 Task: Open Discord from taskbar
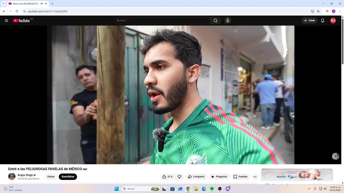pos(228,189)
